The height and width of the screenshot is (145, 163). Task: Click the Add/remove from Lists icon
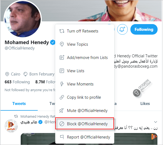(62, 58)
